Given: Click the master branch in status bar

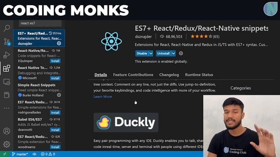Looking at the screenshot, I should pos(20,154).
